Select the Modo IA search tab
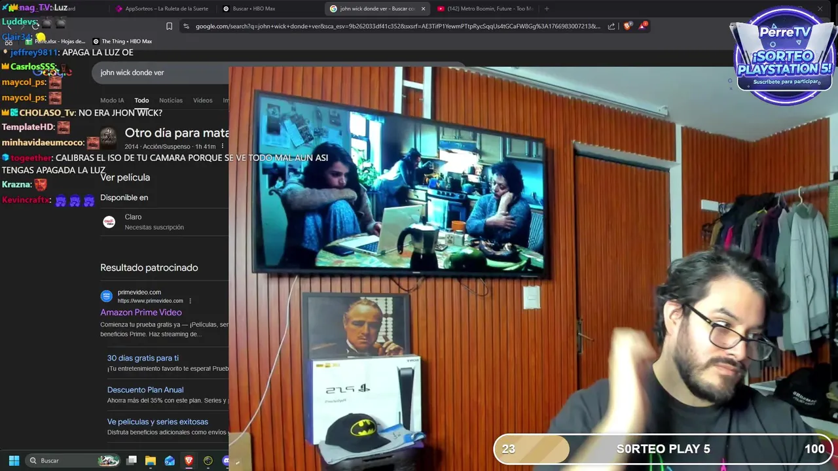The image size is (838, 471). tap(112, 100)
